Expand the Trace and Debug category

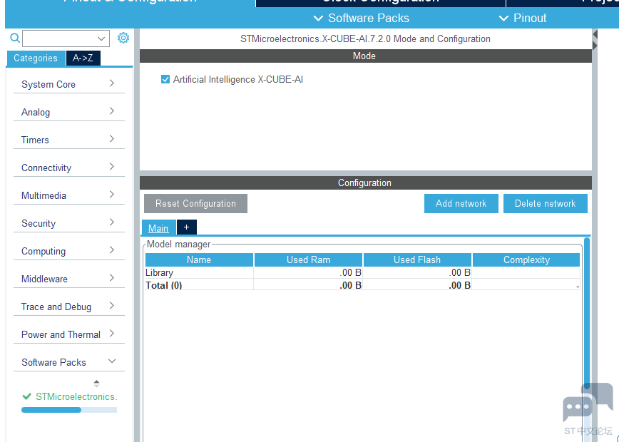[x=69, y=307]
